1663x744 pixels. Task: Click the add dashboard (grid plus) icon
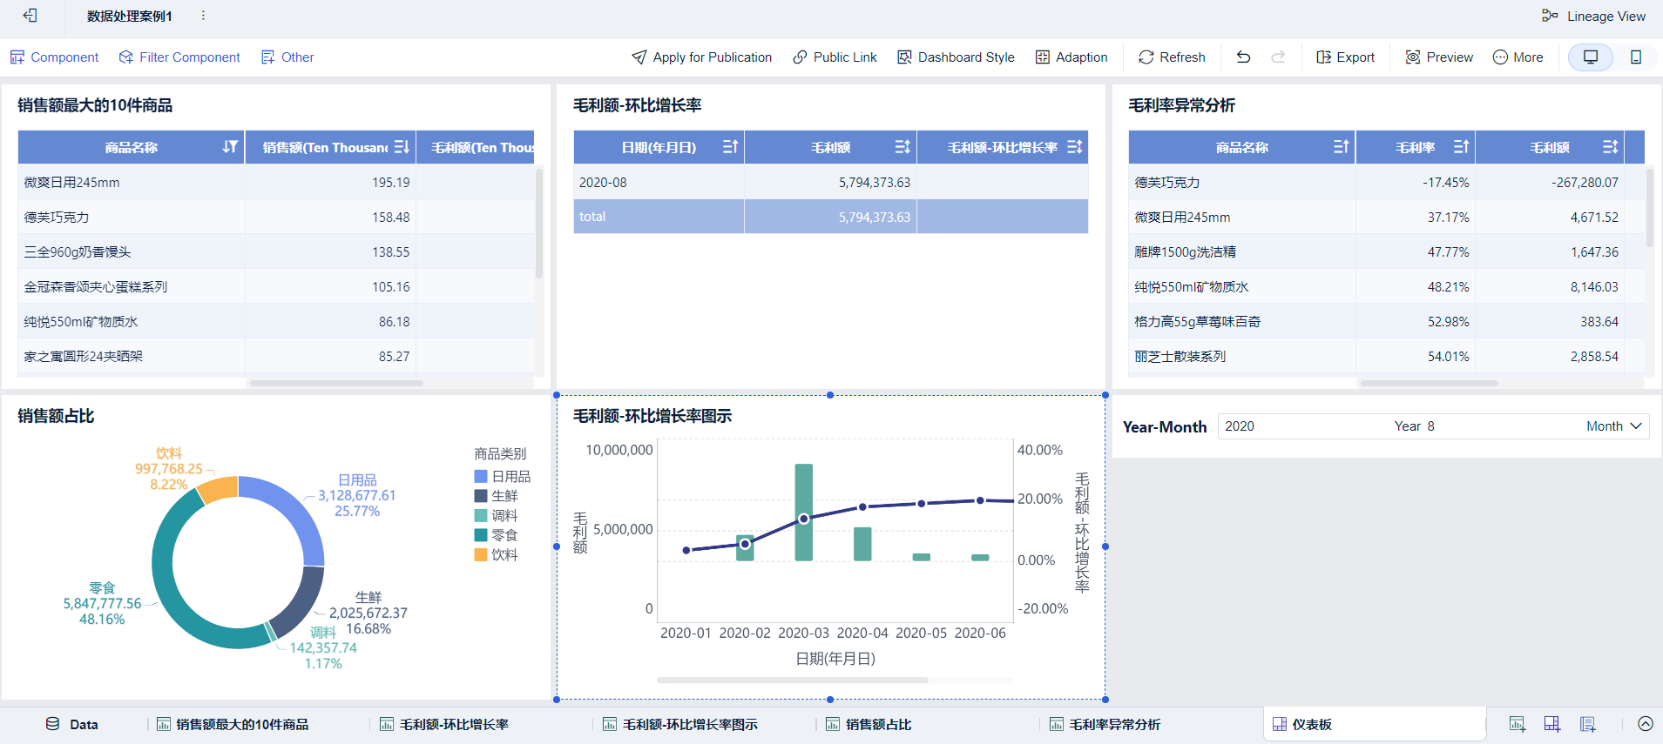tap(1551, 724)
